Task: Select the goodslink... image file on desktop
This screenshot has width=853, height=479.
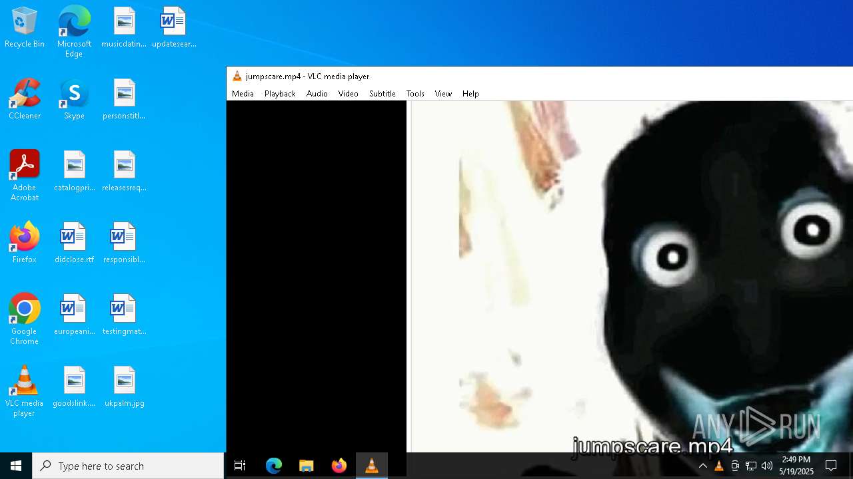Action: click(74, 387)
